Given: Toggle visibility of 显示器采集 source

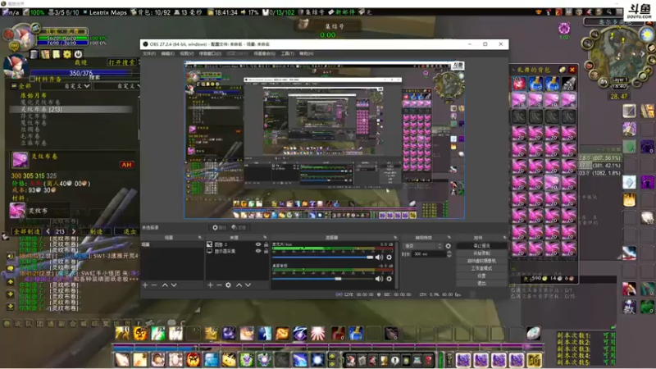Looking at the screenshot, I should coord(258,251).
